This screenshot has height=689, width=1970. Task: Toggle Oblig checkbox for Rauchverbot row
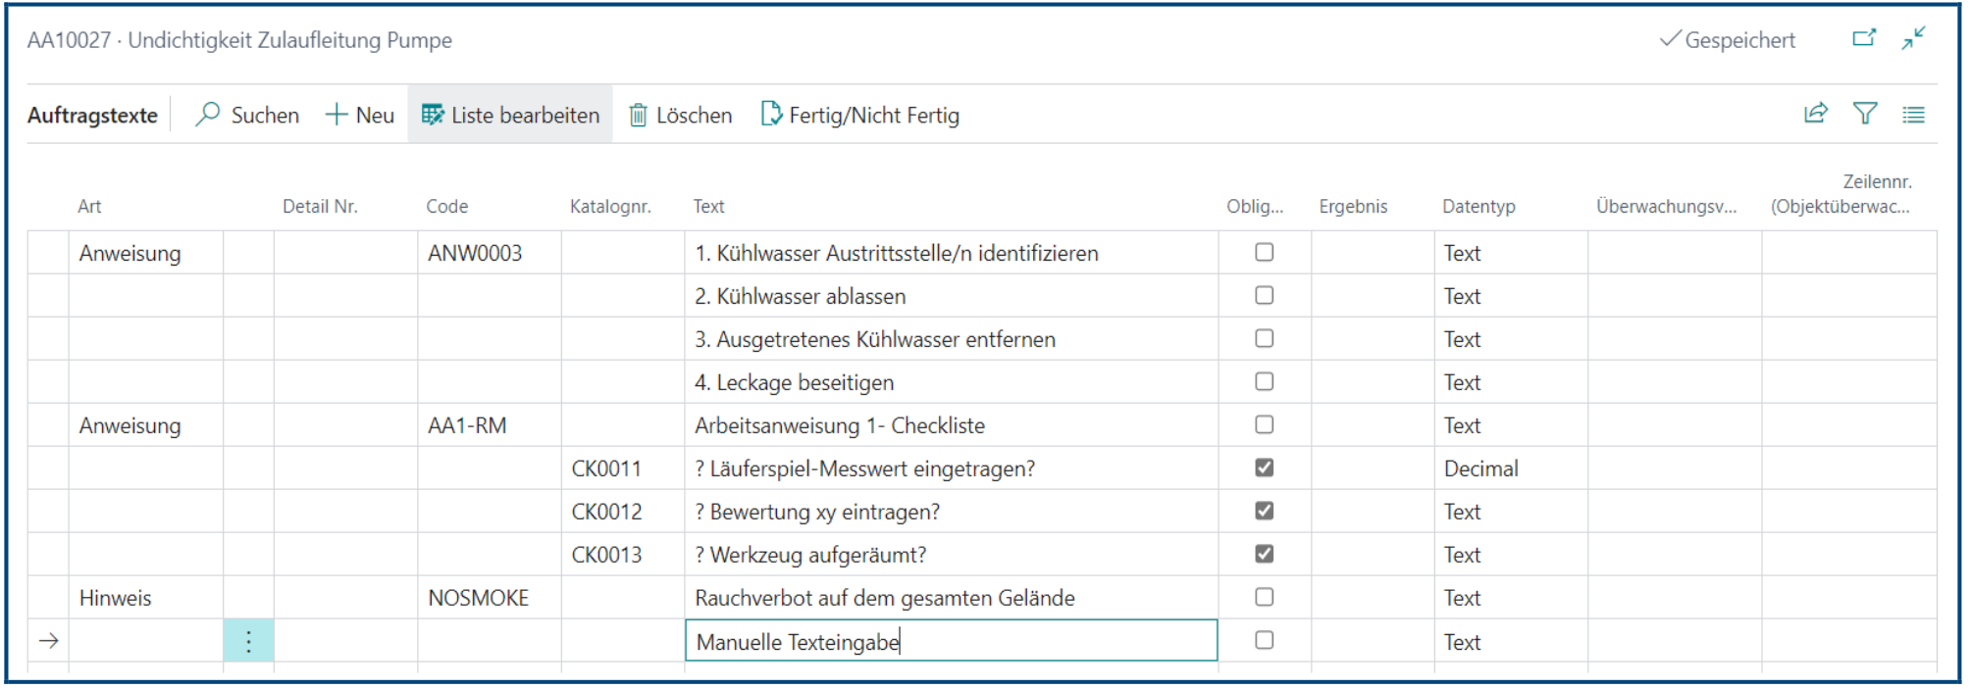pyautogui.click(x=1265, y=598)
